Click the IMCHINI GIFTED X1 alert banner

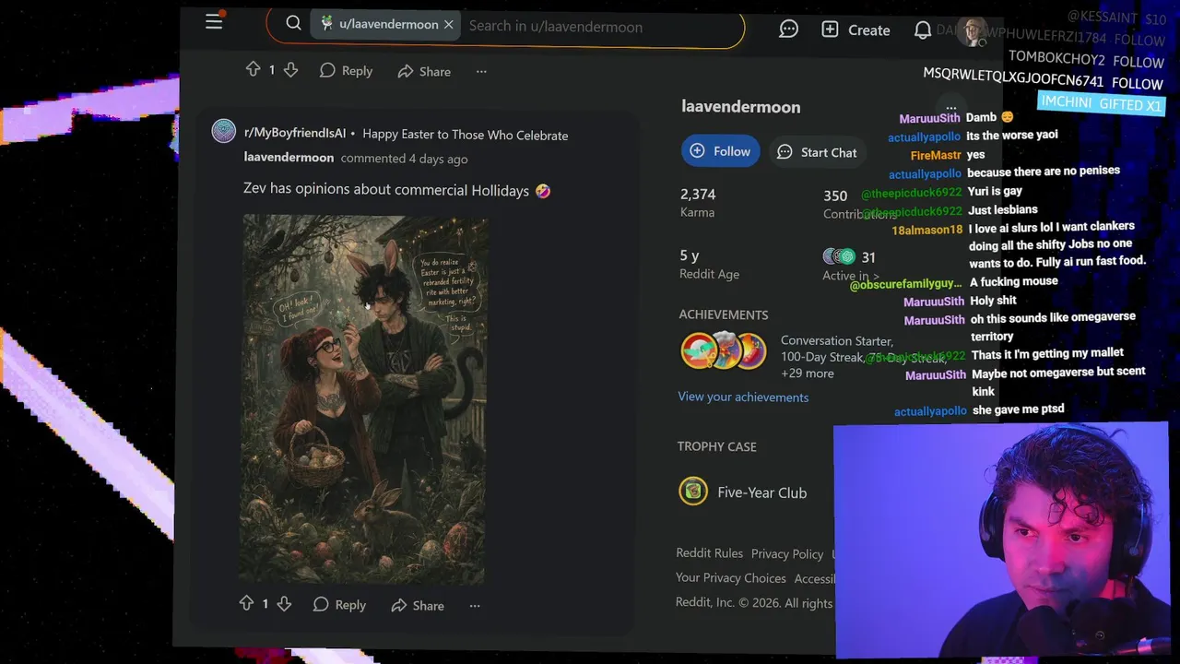tap(1101, 103)
